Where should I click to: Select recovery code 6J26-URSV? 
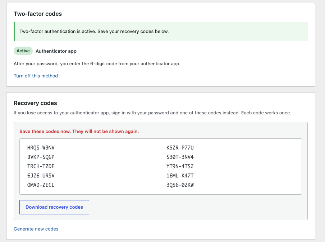41,176
